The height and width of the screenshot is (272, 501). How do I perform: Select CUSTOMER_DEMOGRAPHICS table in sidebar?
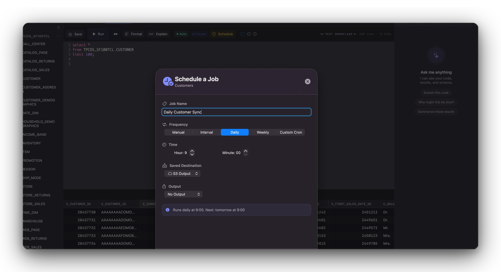pos(39,102)
